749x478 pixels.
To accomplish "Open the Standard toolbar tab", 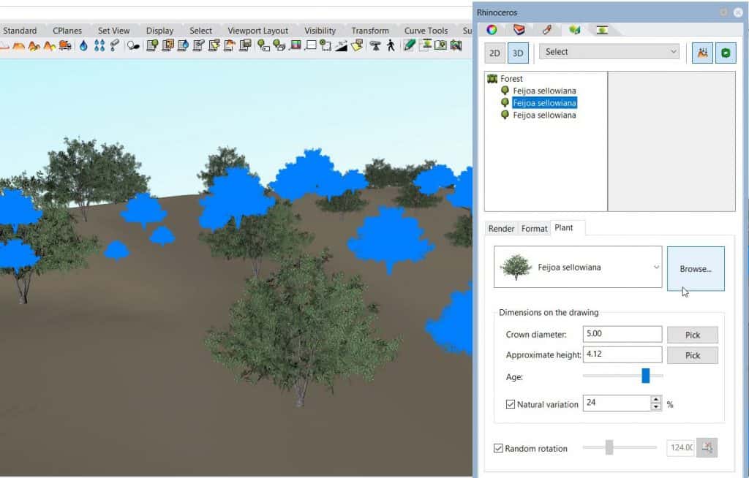I will [x=20, y=31].
